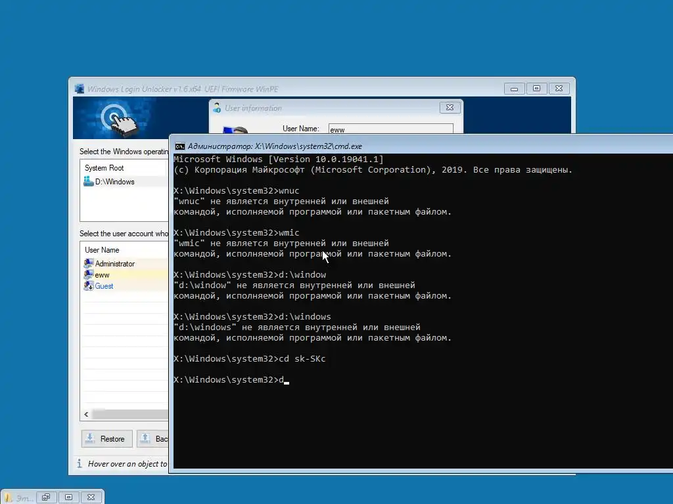Viewport: 673px width, 504px height.
Task: Click the folder icon of the minimized window
Action: coord(8,497)
